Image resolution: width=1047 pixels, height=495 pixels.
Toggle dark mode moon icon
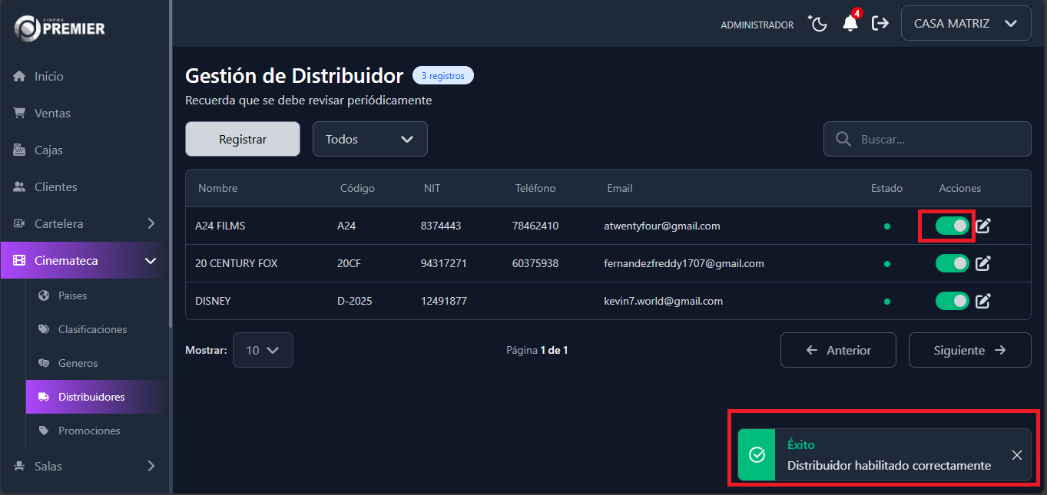(819, 24)
